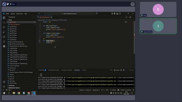The height and width of the screenshot is (102, 182).
Task: Go back with the navigation arrow
Action: coord(39,14)
